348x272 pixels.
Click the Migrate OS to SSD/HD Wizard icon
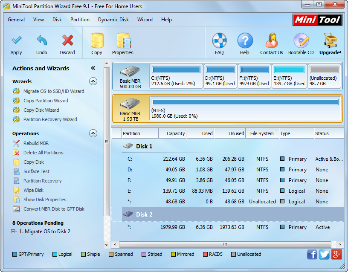click(x=16, y=91)
